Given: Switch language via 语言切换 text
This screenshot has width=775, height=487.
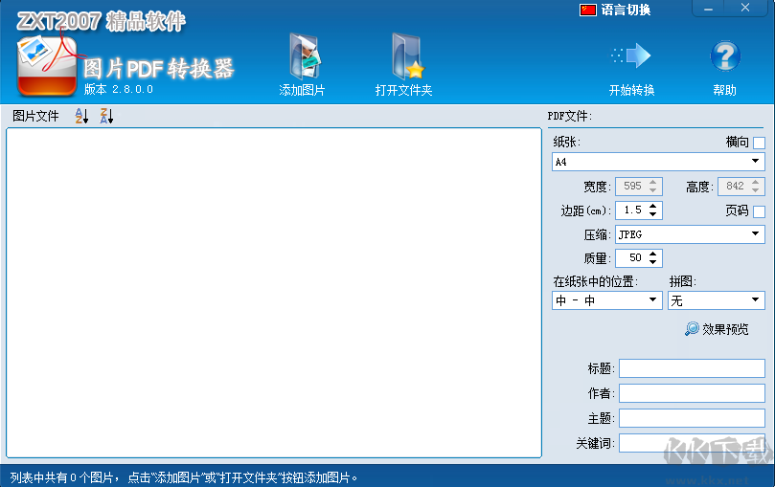Looking at the screenshot, I should (626, 10).
